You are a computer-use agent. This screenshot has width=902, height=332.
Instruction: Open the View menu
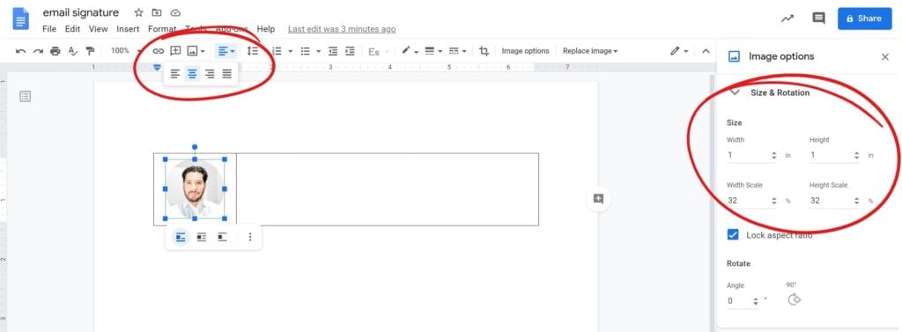coord(99,29)
